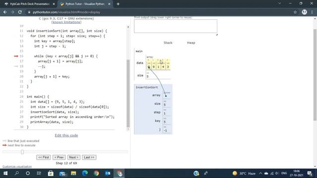
Task: Click line 27 insertionSort(data, size);
Action: (x=54, y=112)
